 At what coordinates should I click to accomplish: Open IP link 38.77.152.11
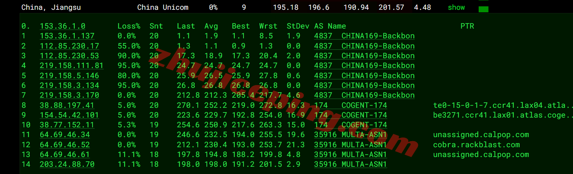[x=67, y=125]
